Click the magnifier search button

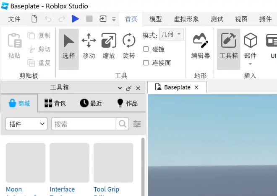point(123,124)
